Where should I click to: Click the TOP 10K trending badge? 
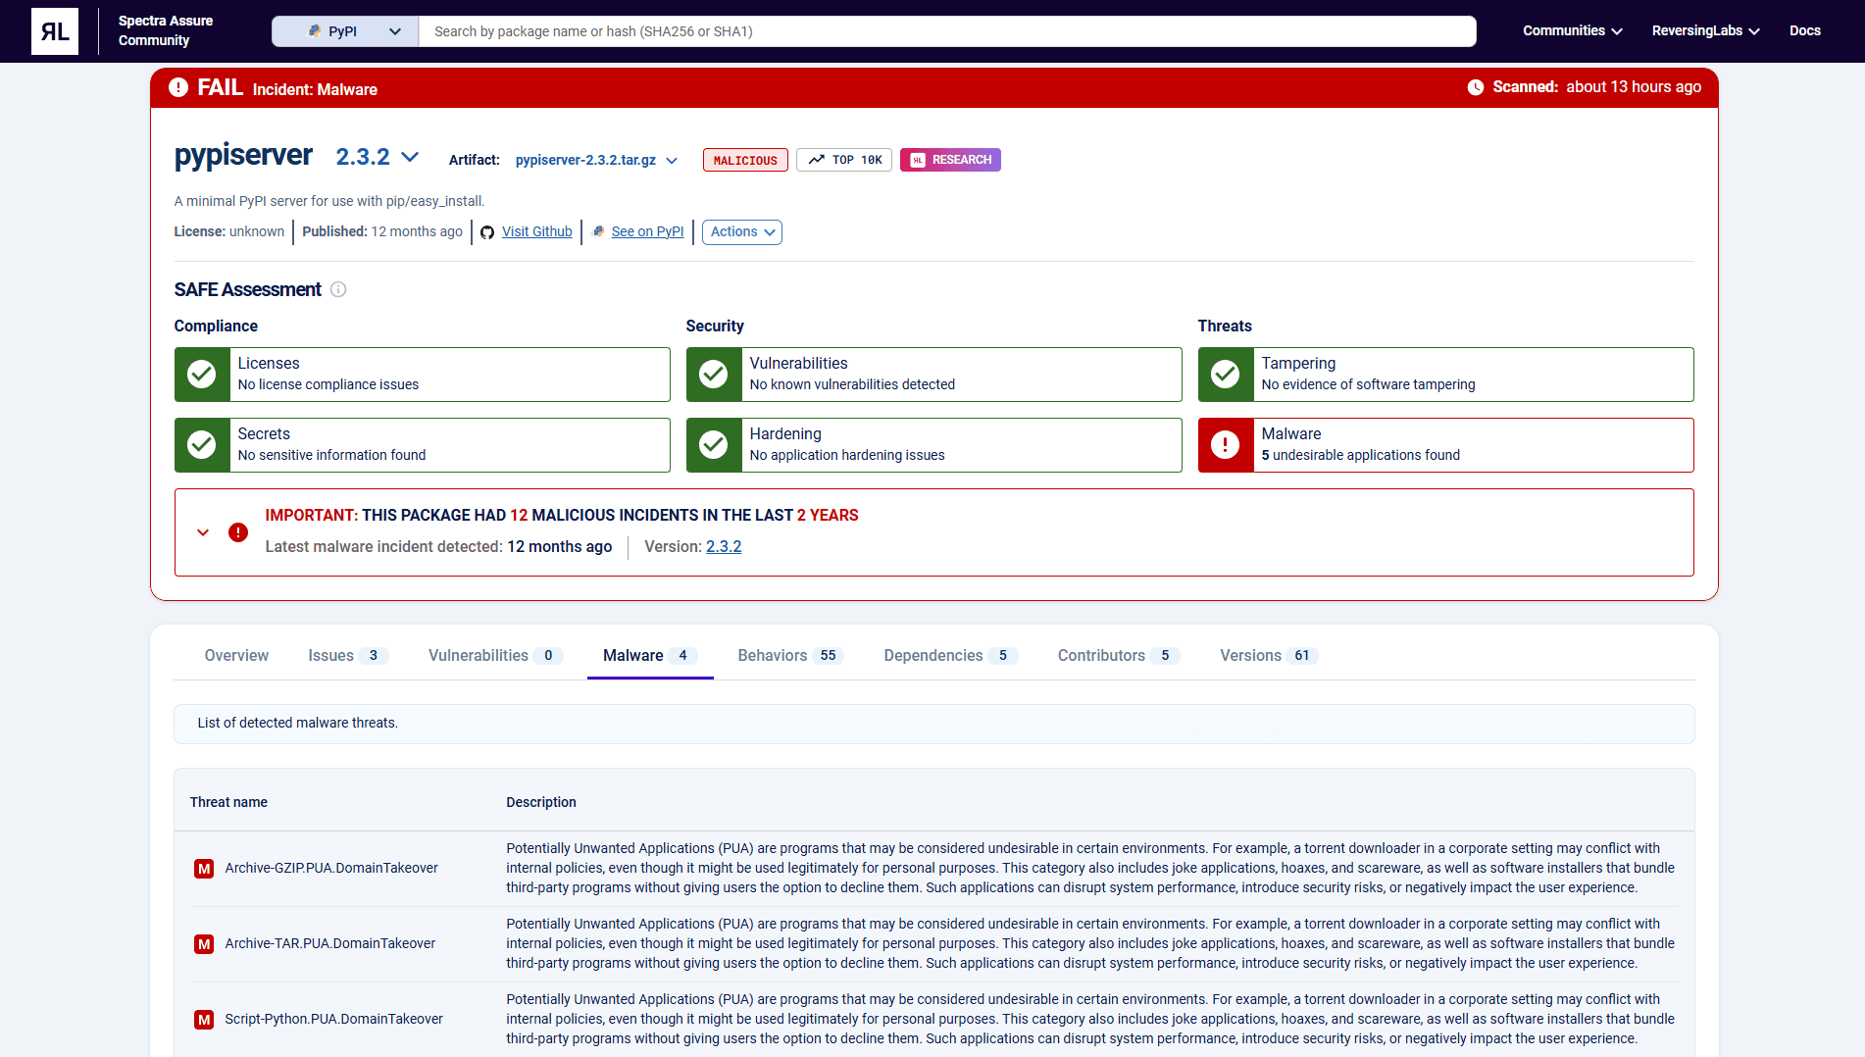tap(843, 159)
